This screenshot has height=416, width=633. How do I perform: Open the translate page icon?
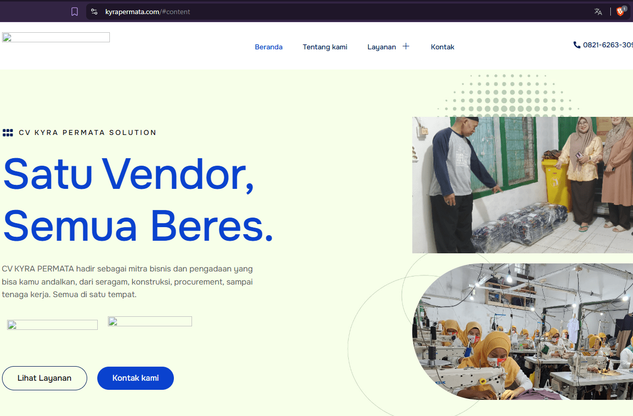(598, 12)
